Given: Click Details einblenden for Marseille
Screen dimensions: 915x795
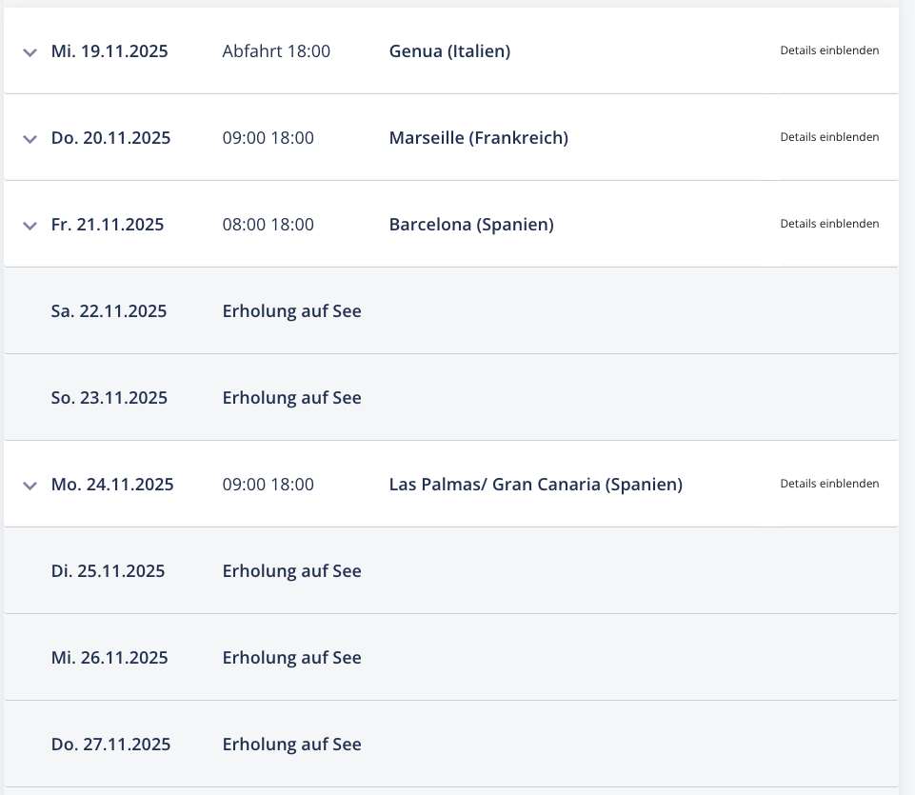Looking at the screenshot, I should [829, 136].
